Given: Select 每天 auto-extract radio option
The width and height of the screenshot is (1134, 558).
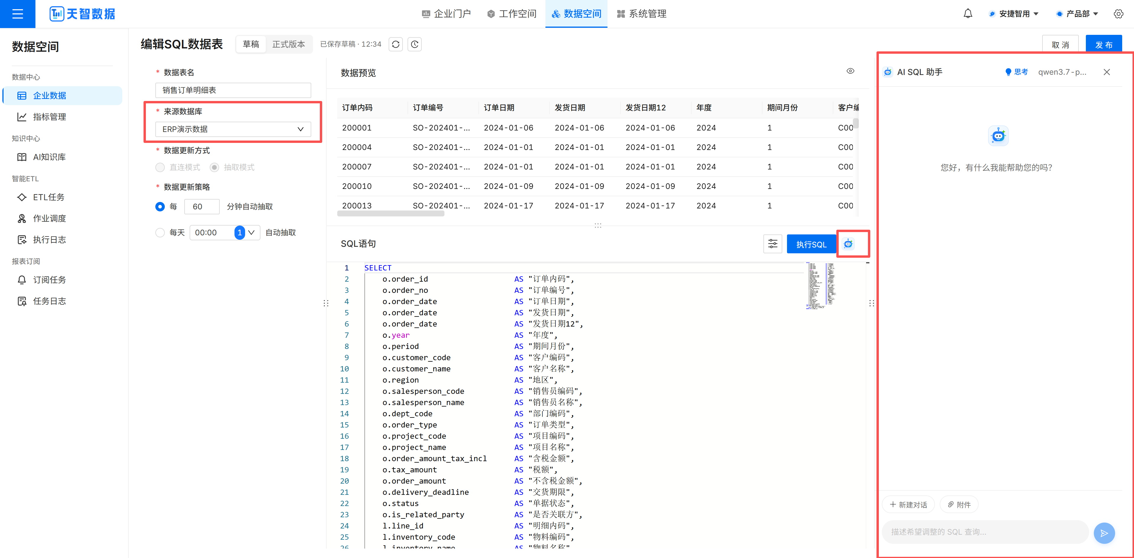Looking at the screenshot, I should [x=160, y=232].
